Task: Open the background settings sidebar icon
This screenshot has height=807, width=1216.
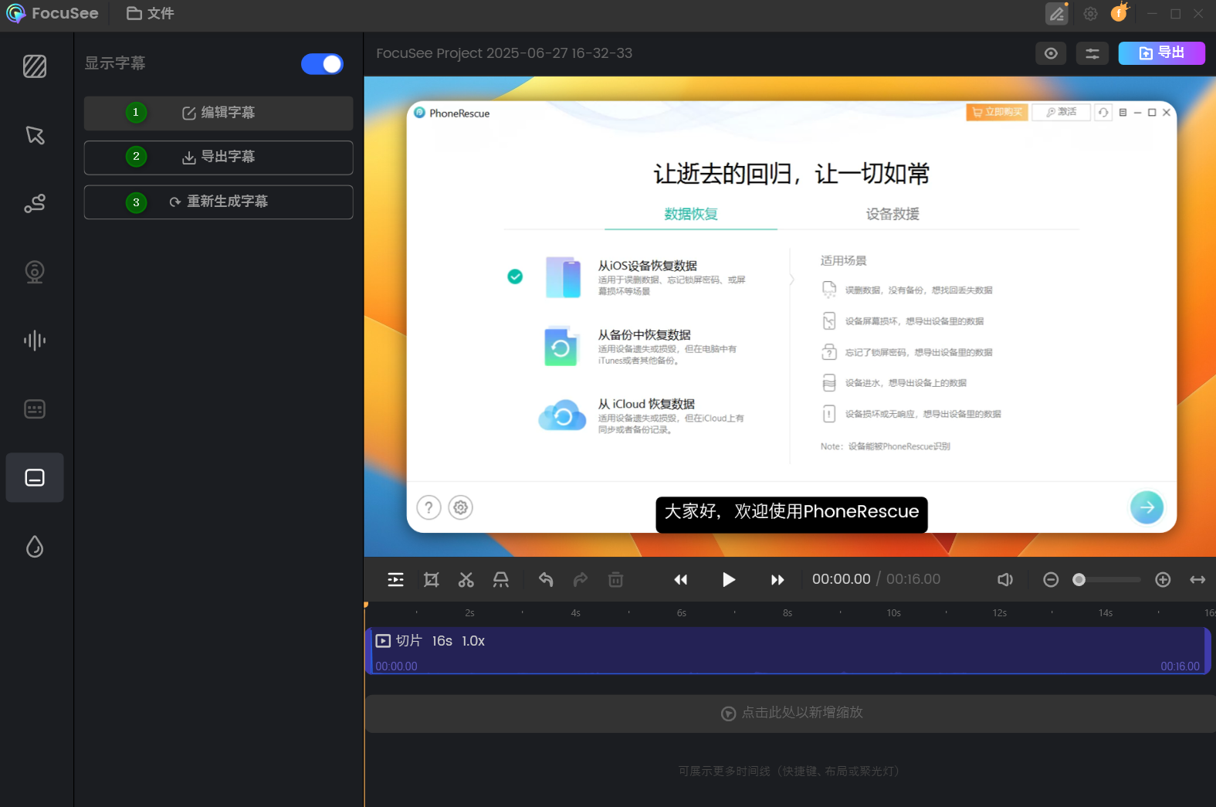Action: pyautogui.click(x=35, y=66)
